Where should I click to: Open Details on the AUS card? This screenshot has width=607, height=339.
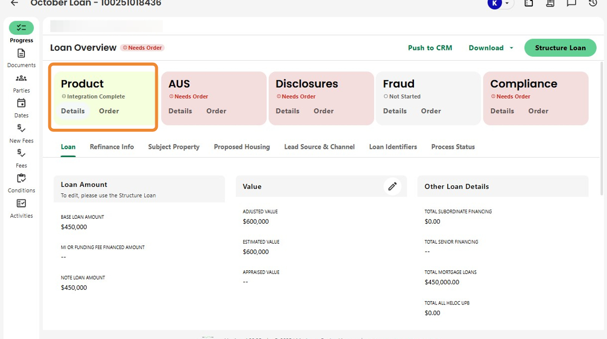(x=180, y=111)
